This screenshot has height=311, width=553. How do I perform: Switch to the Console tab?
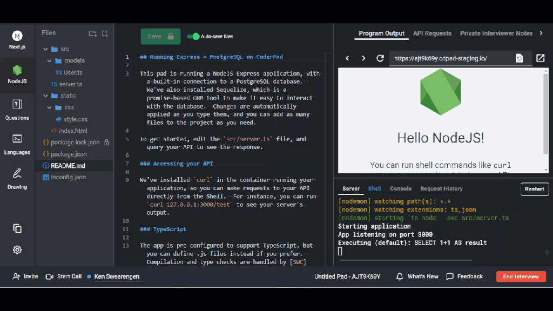(401, 189)
